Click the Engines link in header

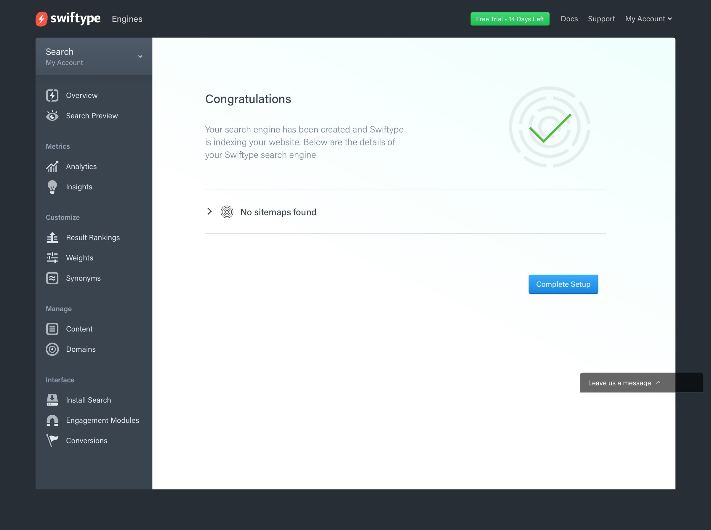tap(127, 19)
